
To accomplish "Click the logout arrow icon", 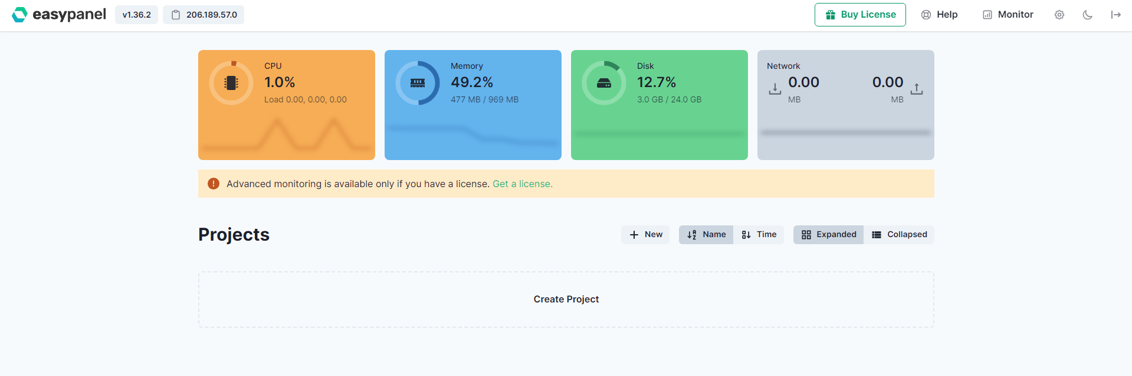I will coord(1116,15).
